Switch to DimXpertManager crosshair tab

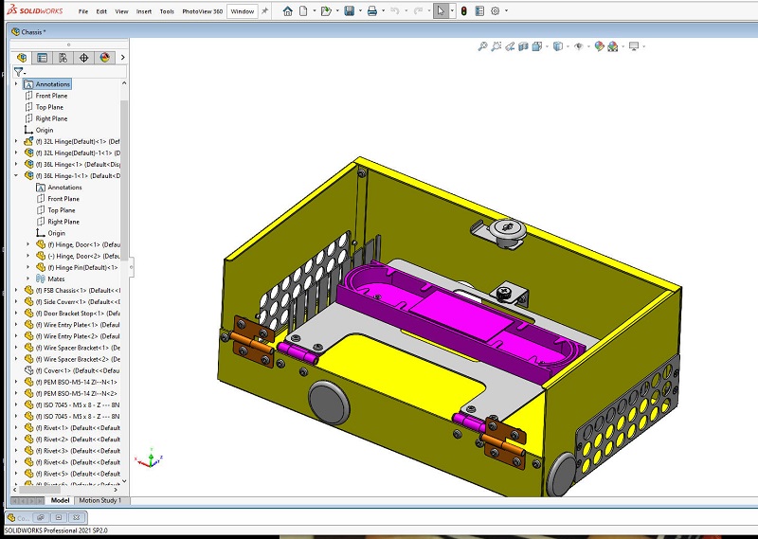tap(83, 58)
